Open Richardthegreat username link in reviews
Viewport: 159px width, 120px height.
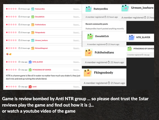[41, 48]
